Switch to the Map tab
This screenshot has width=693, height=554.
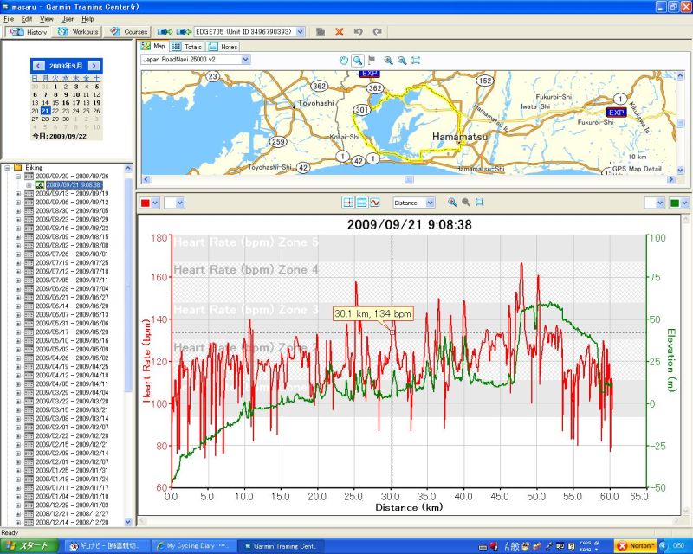pyautogui.click(x=153, y=46)
